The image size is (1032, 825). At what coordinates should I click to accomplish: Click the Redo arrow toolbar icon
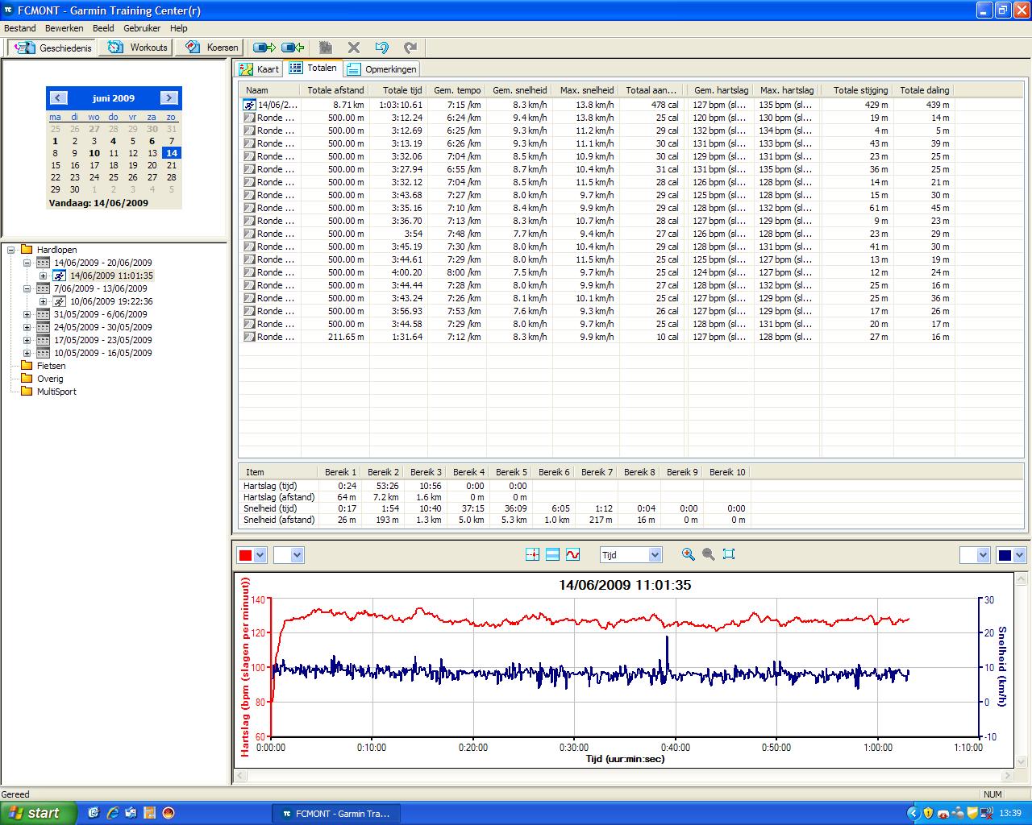(410, 48)
